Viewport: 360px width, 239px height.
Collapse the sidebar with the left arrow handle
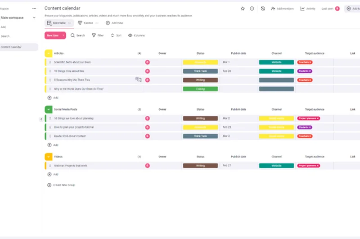pyautogui.click(x=41, y=119)
